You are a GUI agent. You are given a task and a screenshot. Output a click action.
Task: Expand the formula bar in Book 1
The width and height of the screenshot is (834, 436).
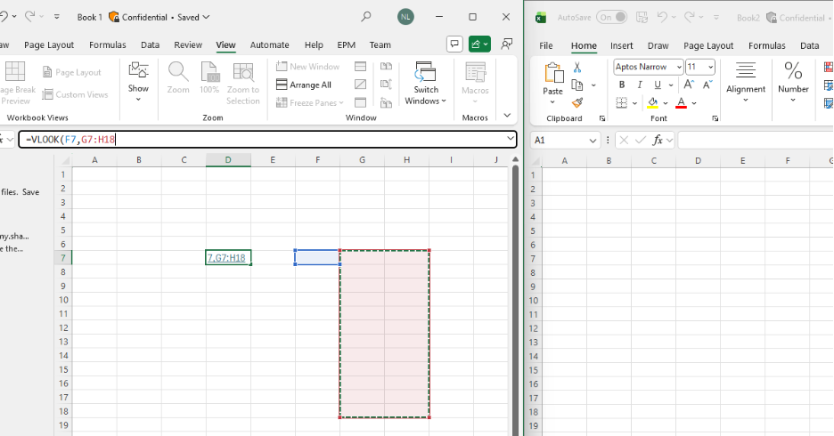tap(510, 139)
